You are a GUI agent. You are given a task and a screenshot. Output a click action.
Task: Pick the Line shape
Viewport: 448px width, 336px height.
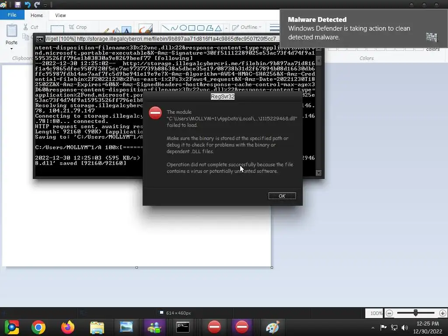165,28
